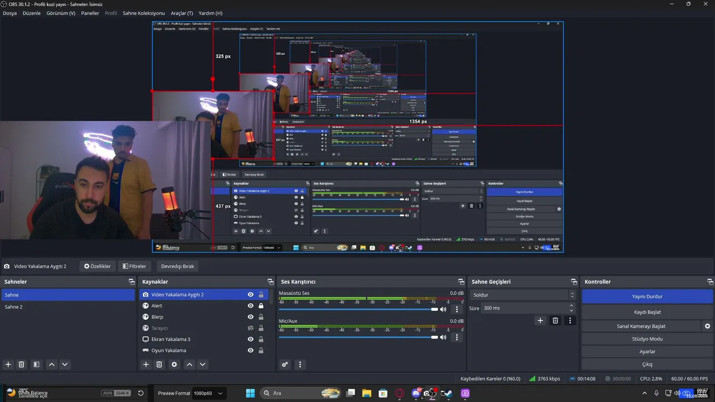Screen dimensions: 715x402
Task: Click Yayını Durdur to stop streaming
Action: (647, 296)
